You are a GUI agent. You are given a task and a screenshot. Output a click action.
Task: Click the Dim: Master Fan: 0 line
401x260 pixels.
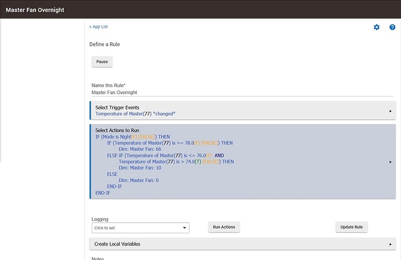tap(139, 180)
